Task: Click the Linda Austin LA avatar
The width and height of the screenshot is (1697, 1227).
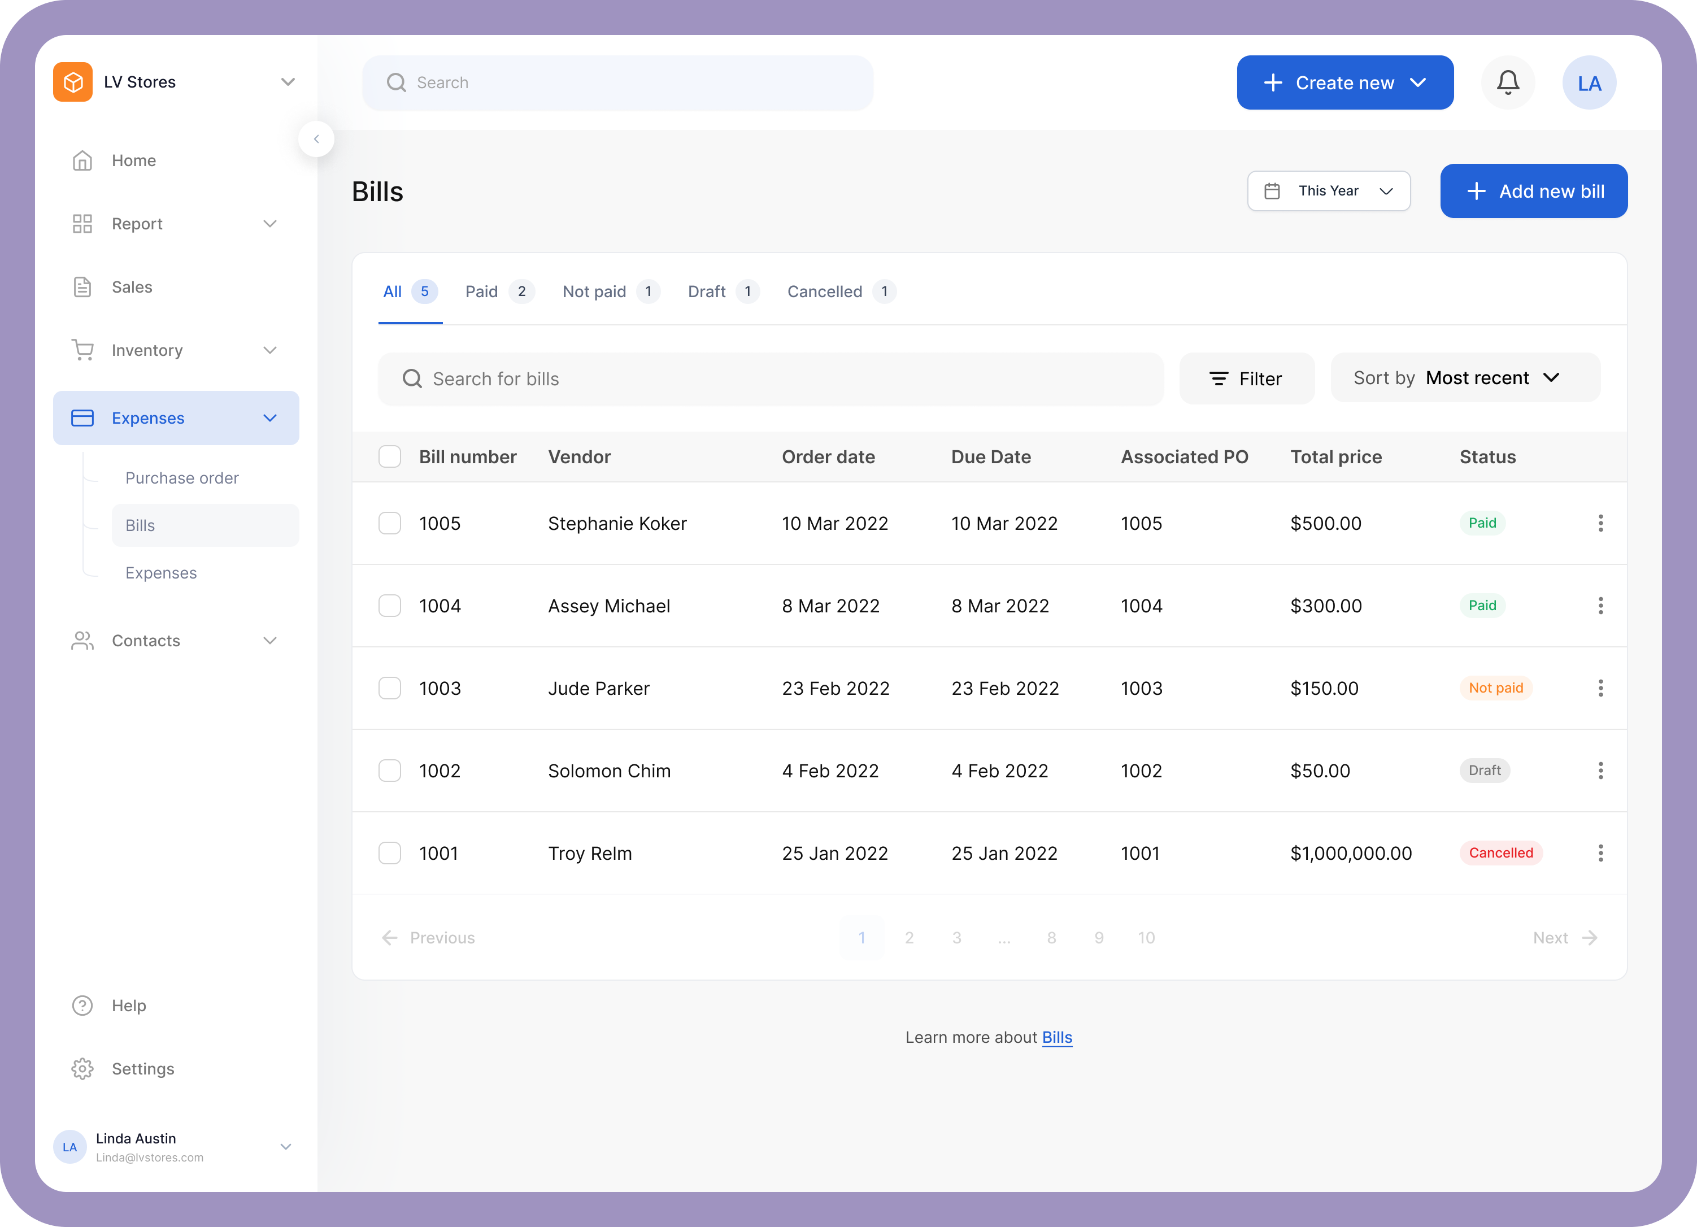Action: (x=69, y=1147)
